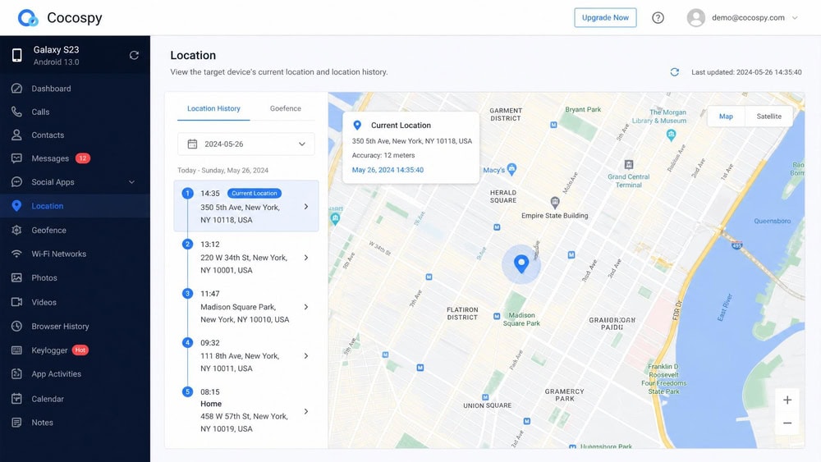Click the Current Location badge

pos(255,193)
